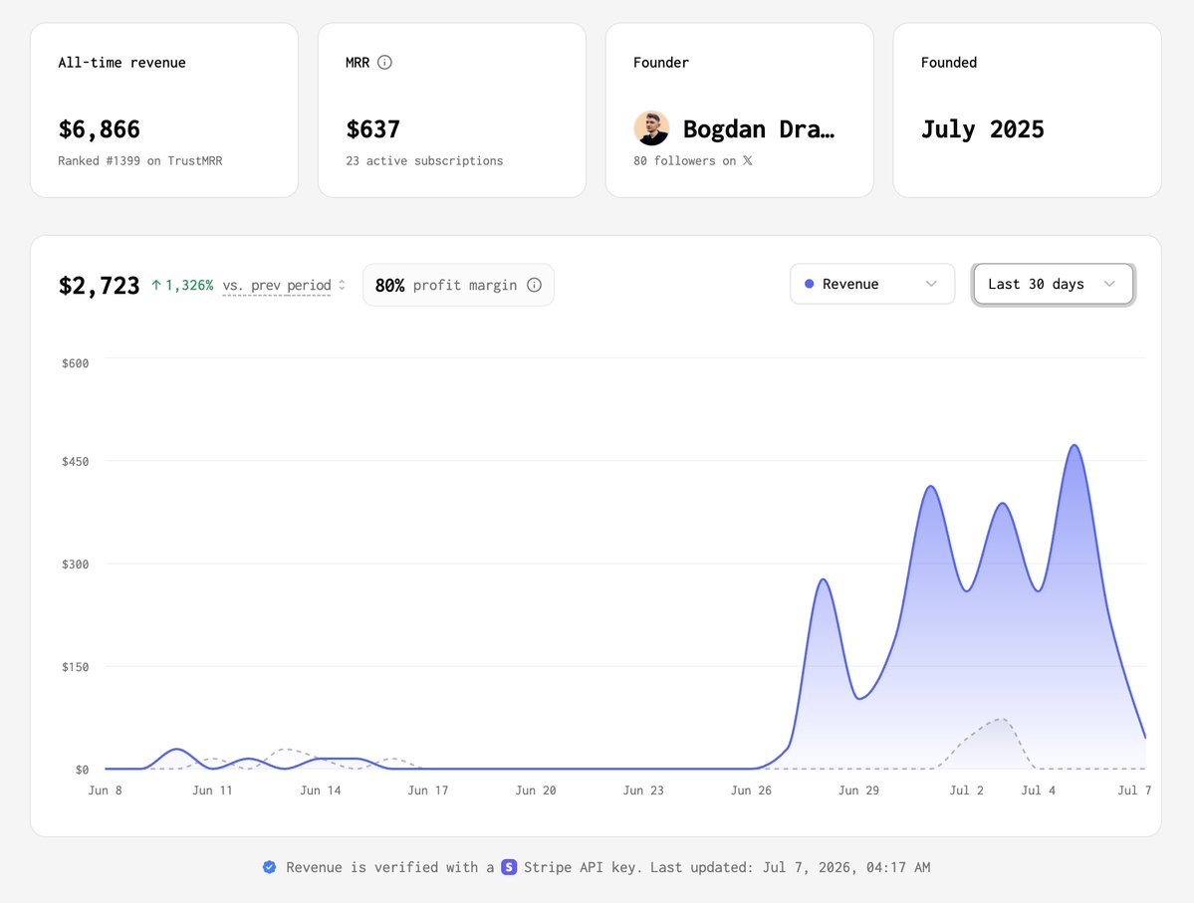Screen dimensions: 1194x903
Task: Click the Jun 8 x-axis label
Action: pyautogui.click(x=106, y=790)
